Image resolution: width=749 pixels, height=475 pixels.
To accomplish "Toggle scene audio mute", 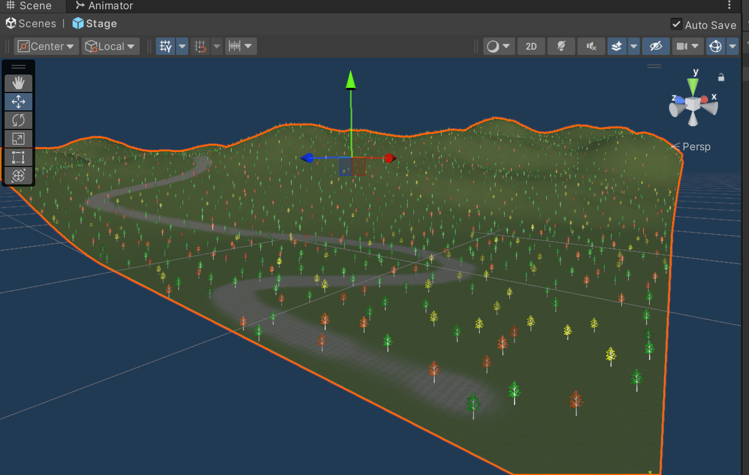I will 591,46.
